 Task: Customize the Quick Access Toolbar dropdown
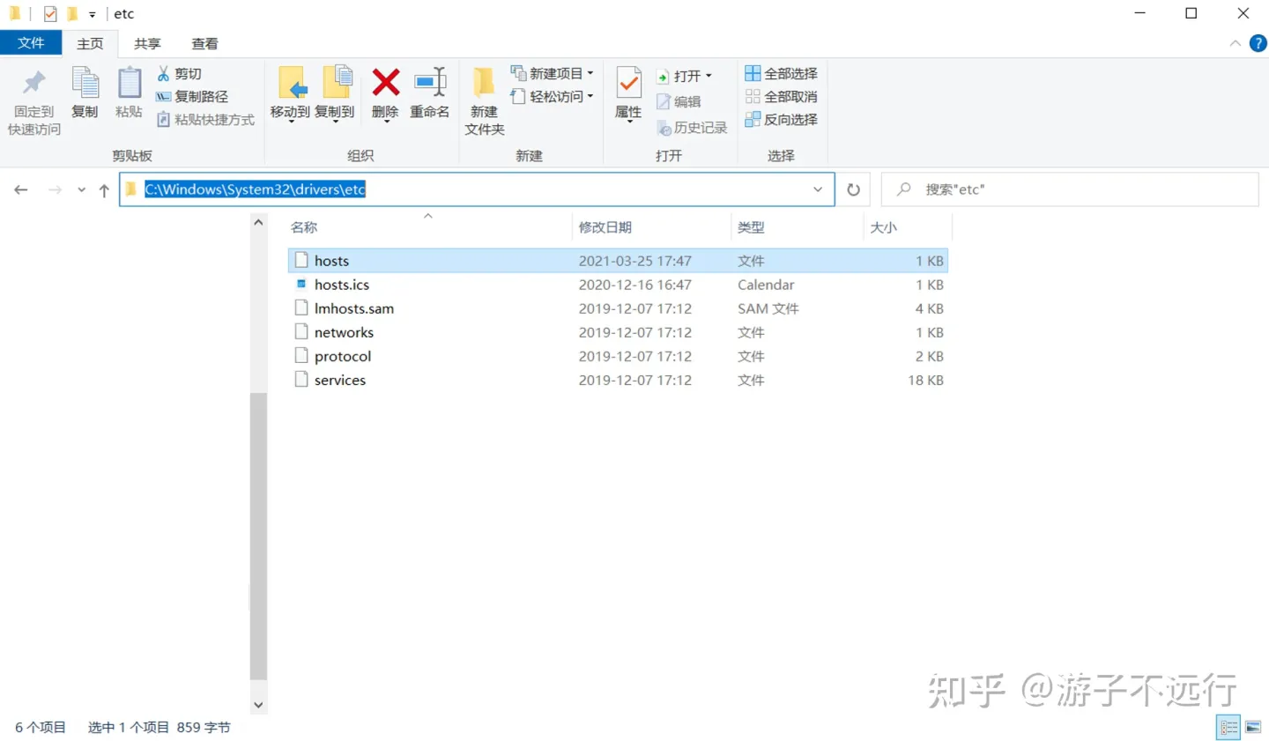pyautogui.click(x=93, y=14)
